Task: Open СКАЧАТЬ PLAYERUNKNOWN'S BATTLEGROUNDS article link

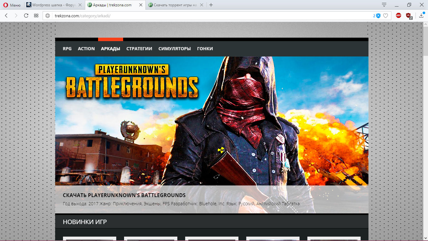Action: pyautogui.click(x=124, y=195)
